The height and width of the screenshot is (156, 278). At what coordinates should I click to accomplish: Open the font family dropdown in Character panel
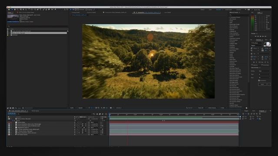coord(257,43)
